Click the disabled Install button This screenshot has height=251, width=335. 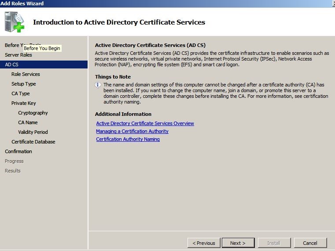tap(274, 243)
